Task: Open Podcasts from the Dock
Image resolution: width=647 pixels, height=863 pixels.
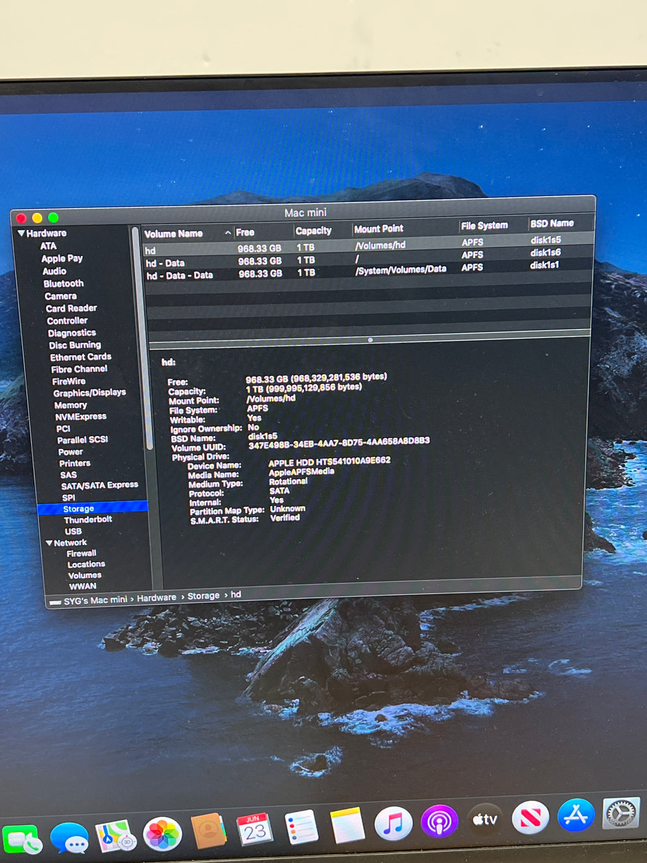Action: point(439,821)
